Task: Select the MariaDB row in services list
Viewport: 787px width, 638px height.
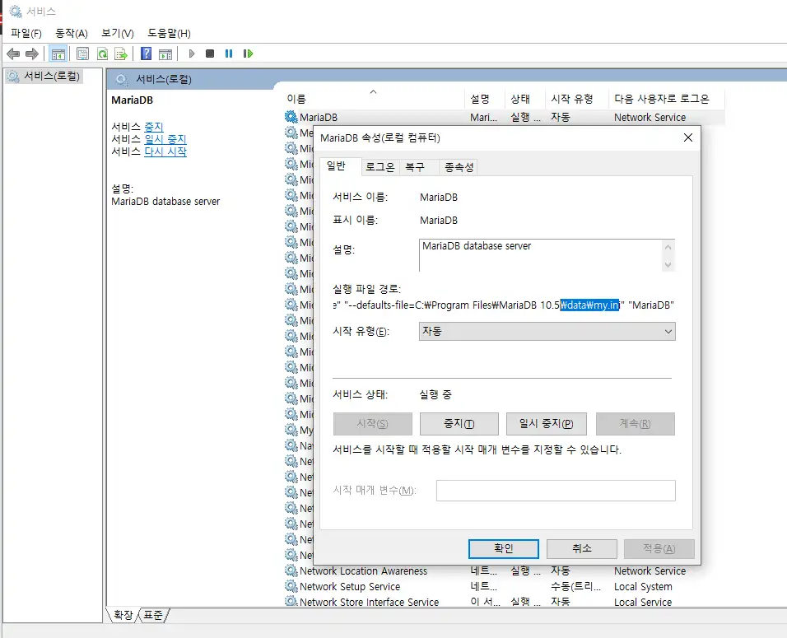Action: [504, 117]
